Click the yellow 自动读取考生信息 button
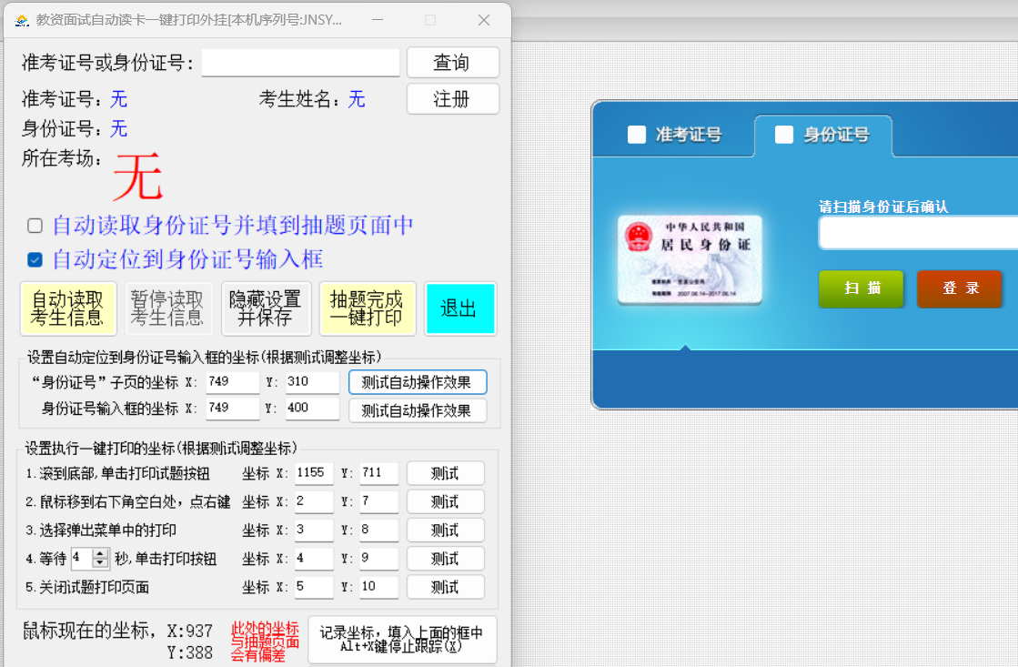Viewport: 1018px width, 667px height. 68,308
